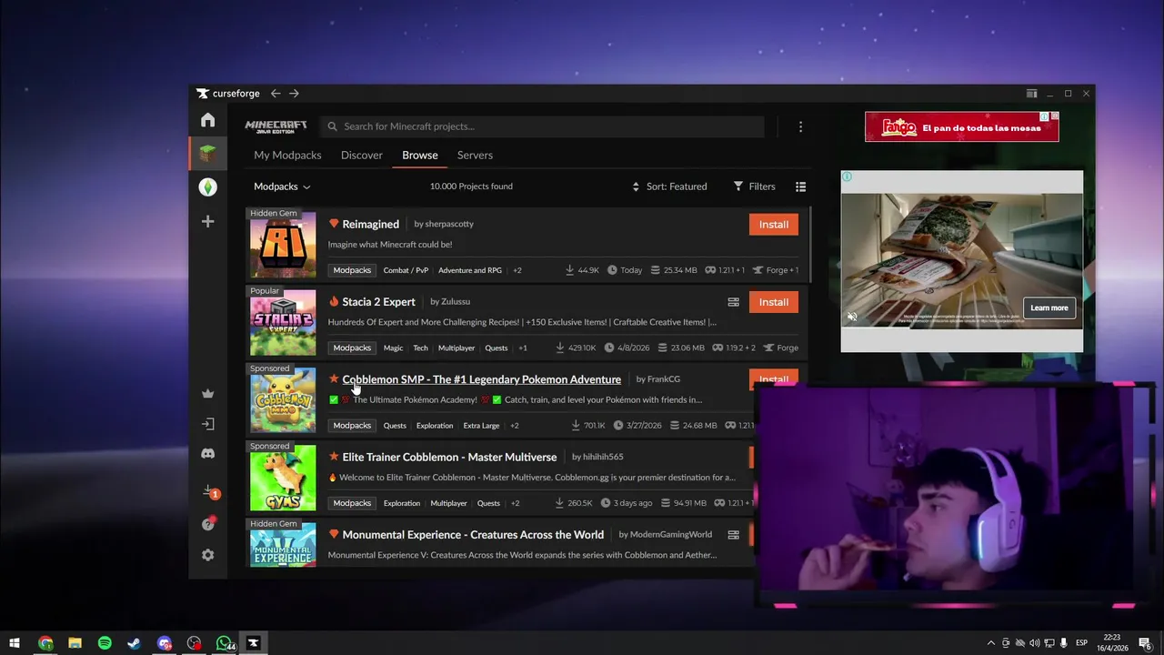Click the modpack list scrollbar
The image size is (1164, 655).
pyautogui.click(x=808, y=244)
